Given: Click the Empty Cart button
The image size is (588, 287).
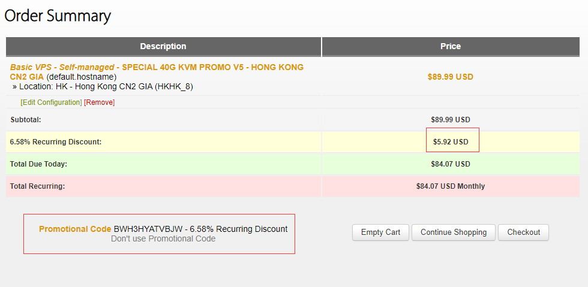Looking at the screenshot, I should click(380, 232).
